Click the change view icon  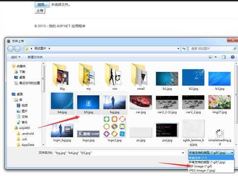(211, 57)
